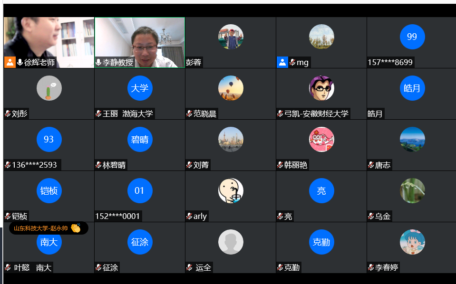Select the blue 克勤 avatar circle

coord(321,242)
